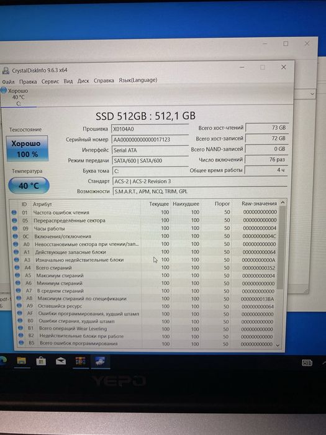Open the Mail app from the taskbar

point(61,361)
